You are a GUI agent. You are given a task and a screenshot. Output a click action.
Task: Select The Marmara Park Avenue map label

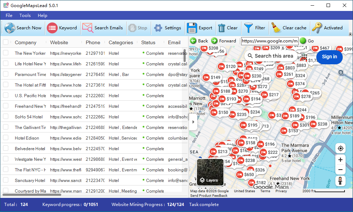(295, 148)
